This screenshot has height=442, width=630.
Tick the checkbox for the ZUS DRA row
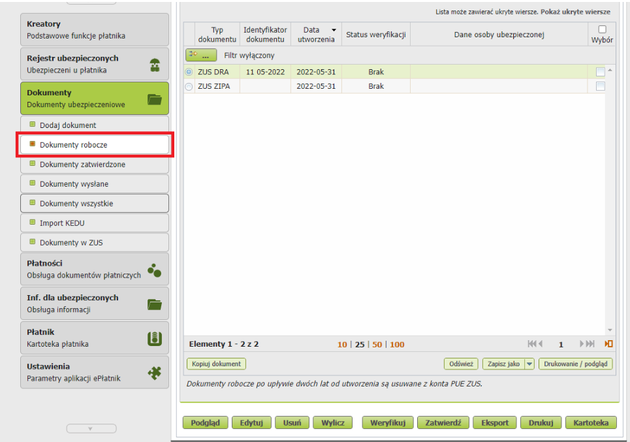[x=600, y=72]
